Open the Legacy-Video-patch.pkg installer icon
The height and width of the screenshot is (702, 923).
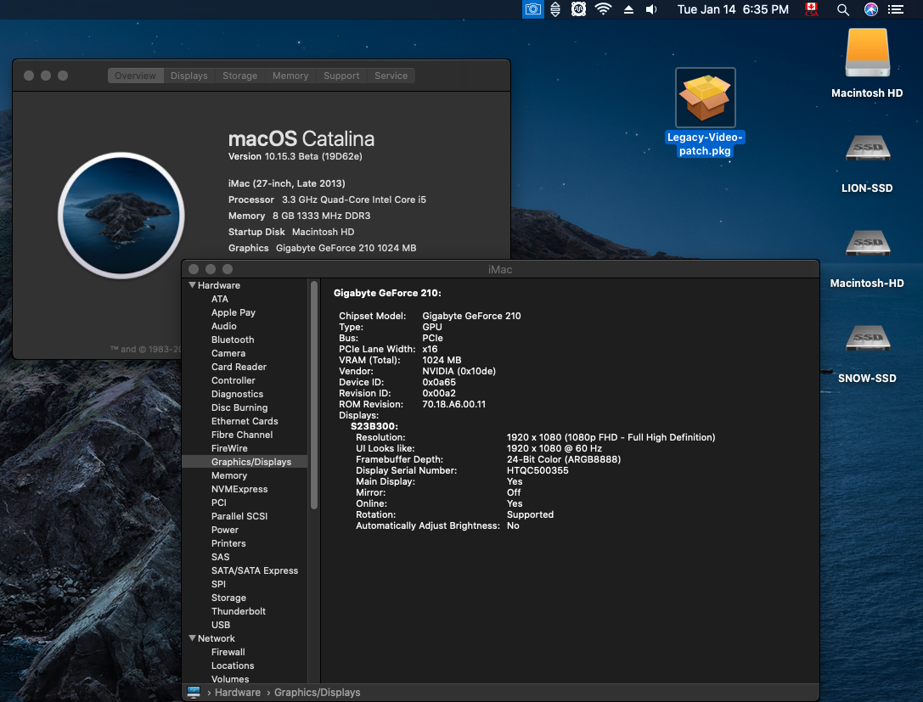(706, 98)
